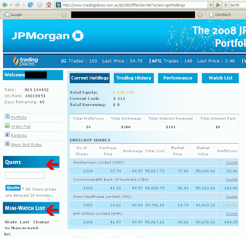The image size is (246, 238).
Task: Click the browser Reload icon
Action: click(x=31, y=4)
